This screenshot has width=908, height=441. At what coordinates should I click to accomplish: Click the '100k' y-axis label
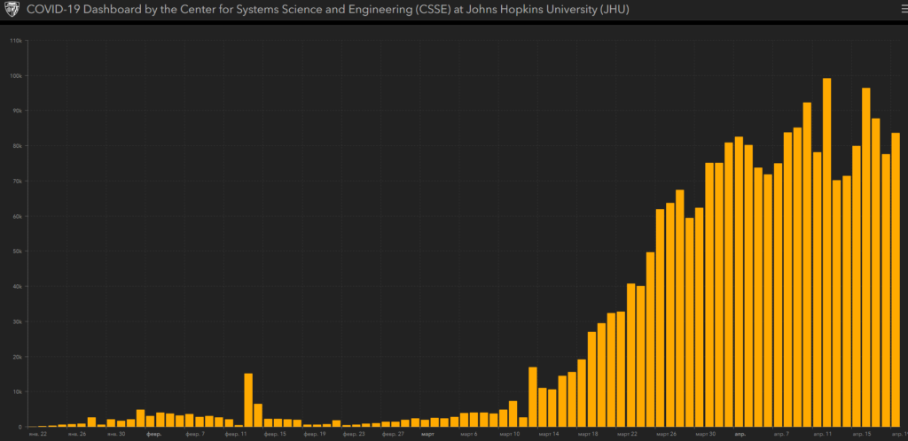(17, 76)
